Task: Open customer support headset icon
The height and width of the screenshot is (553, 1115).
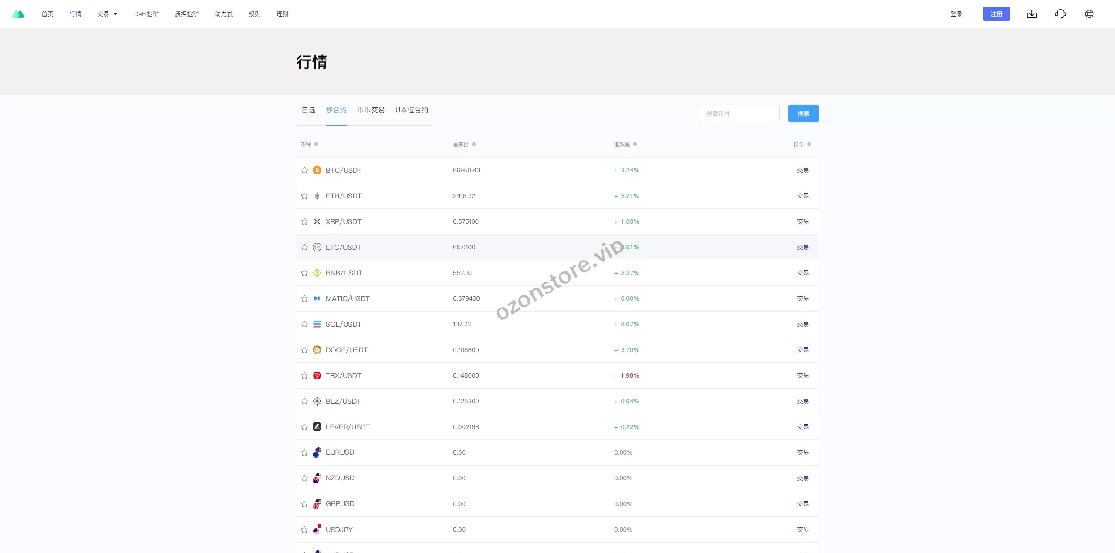Action: [x=1060, y=14]
